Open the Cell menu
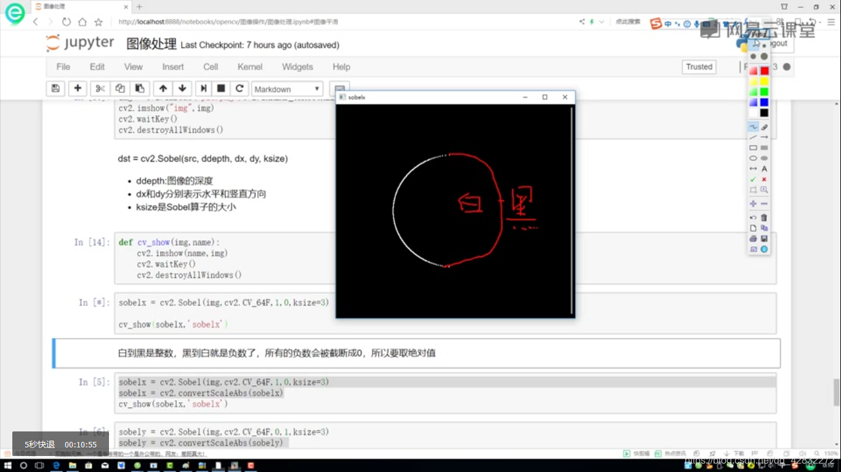 [211, 66]
